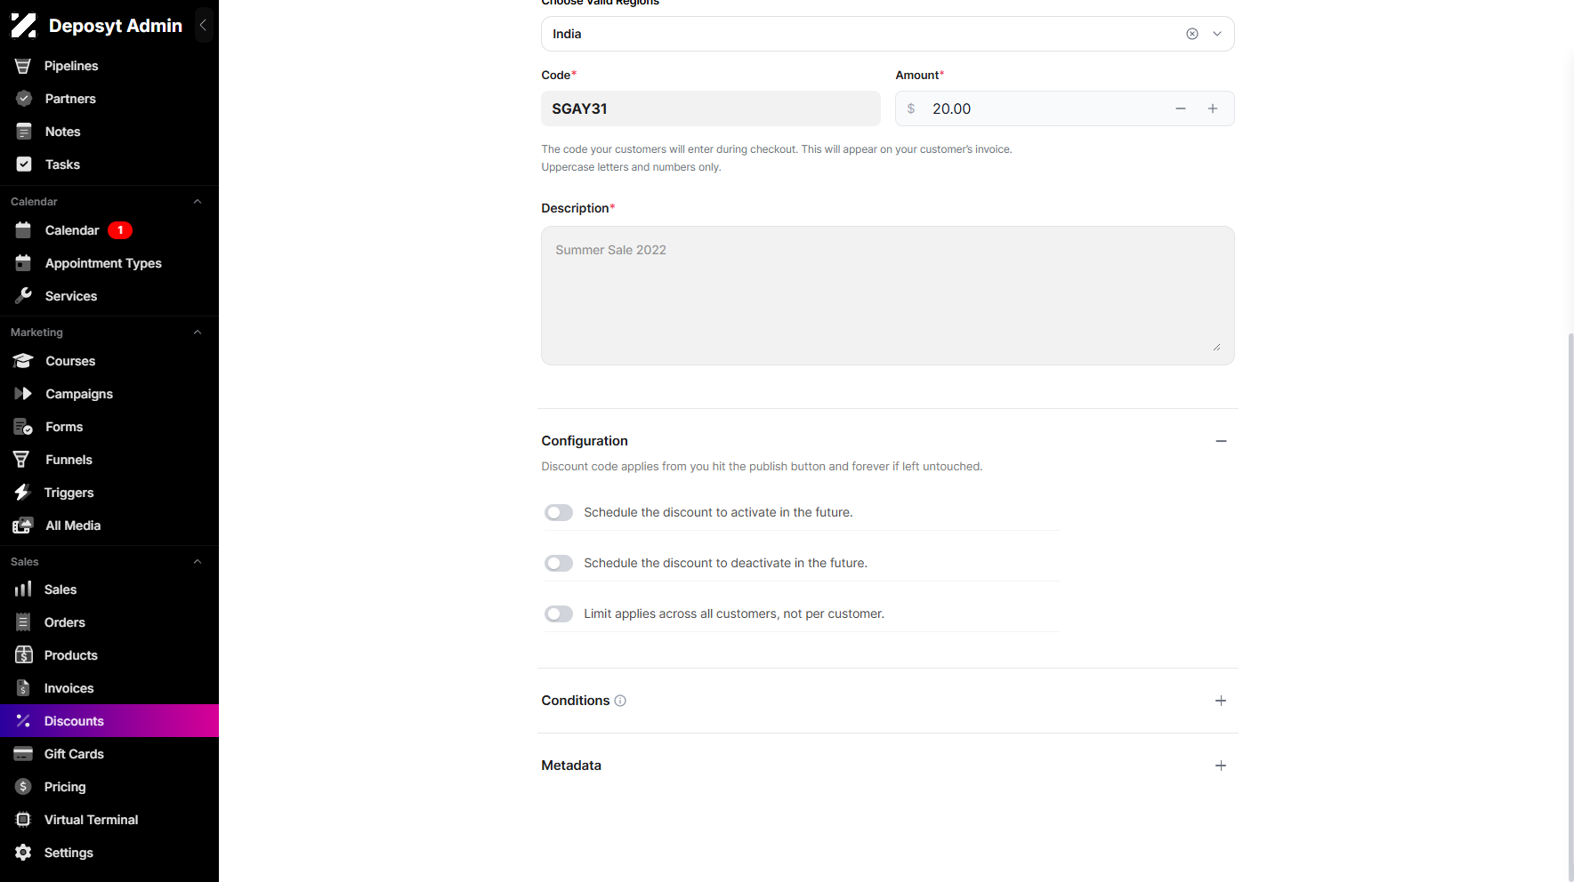
Task: Click the Notes icon in sidebar
Action: [x=24, y=132]
